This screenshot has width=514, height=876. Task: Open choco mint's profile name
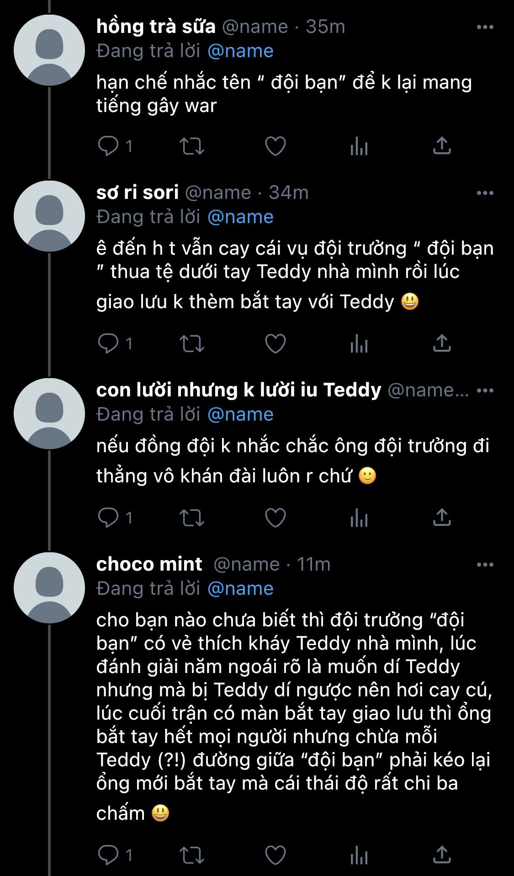[x=149, y=564]
